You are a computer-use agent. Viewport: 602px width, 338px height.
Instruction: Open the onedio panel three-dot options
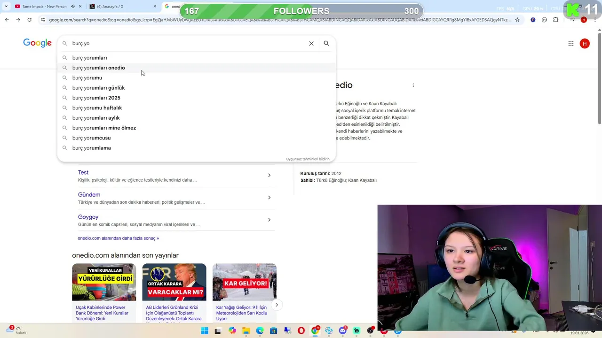click(x=413, y=85)
